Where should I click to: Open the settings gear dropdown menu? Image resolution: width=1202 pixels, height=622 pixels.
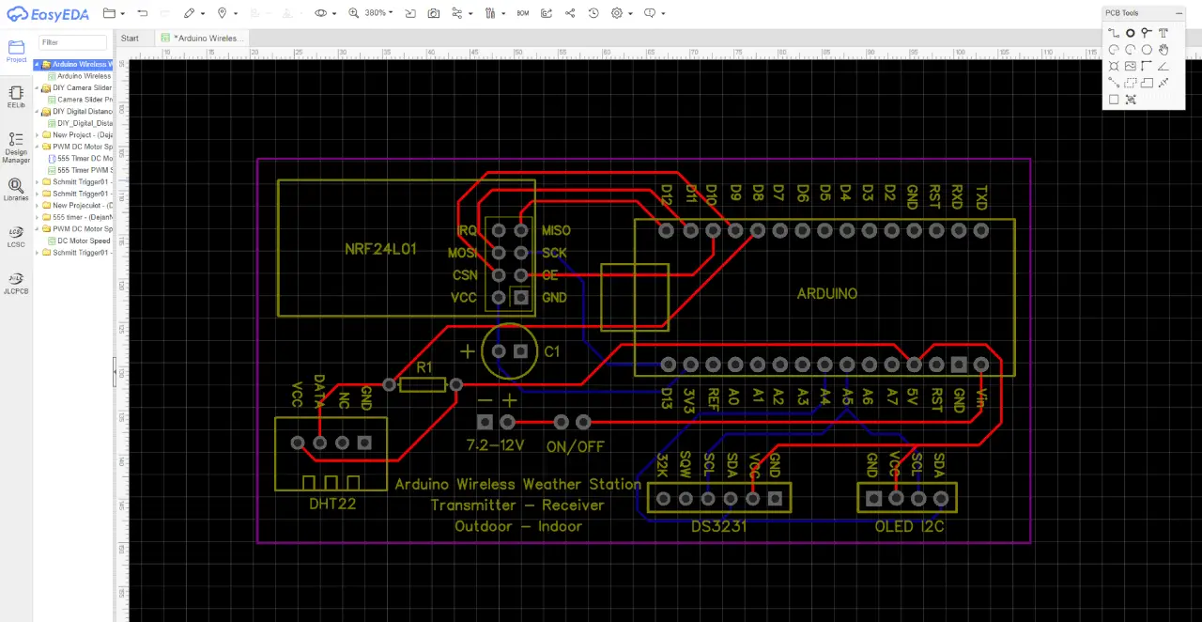point(617,13)
